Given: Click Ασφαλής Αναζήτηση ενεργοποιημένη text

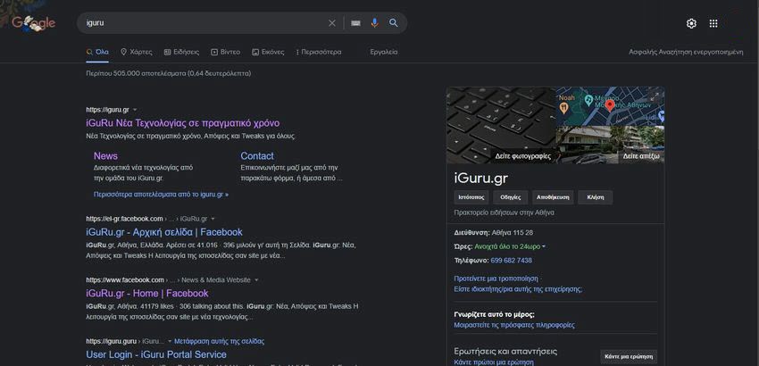Looking at the screenshot, I should click(686, 52).
